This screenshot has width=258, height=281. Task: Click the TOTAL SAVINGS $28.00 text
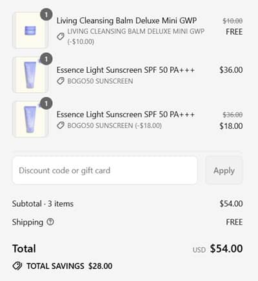click(x=69, y=266)
